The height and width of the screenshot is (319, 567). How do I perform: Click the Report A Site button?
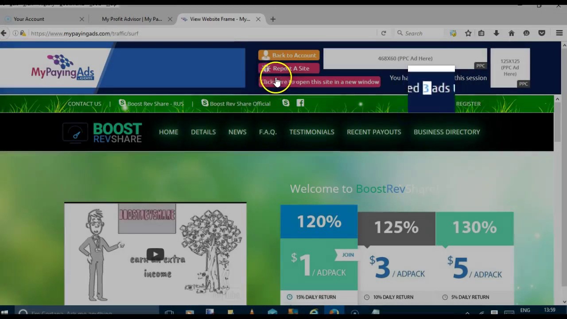(x=289, y=68)
